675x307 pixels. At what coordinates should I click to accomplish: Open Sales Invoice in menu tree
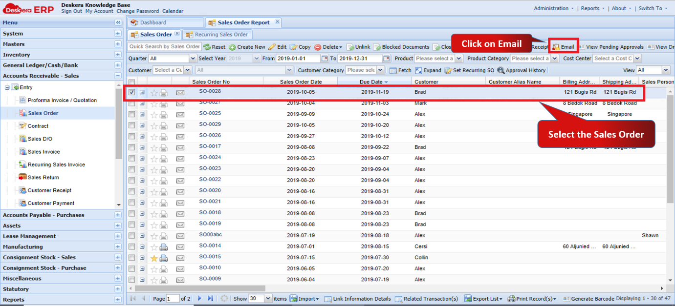44,152
